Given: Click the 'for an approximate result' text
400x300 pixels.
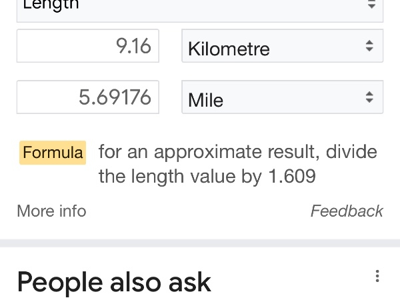Looking at the screenshot, I should click(200, 152).
